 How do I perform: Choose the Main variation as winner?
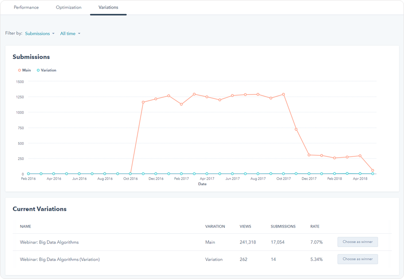coord(357,242)
